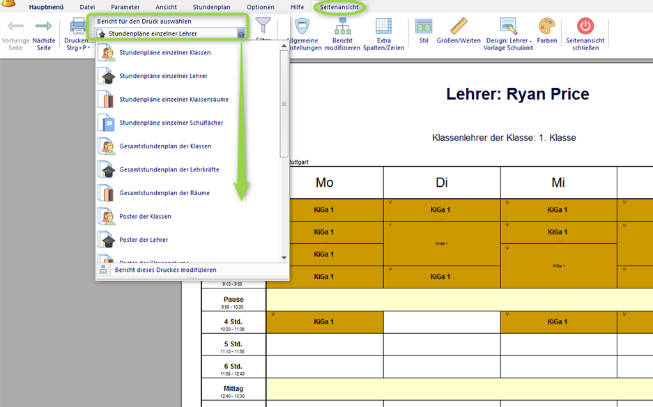Select Poster der Klassen report
653x407 pixels.
pyautogui.click(x=145, y=216)
